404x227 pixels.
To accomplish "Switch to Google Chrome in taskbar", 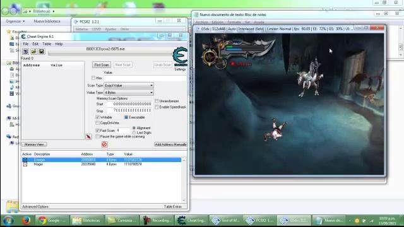I will [x=52, y=221].
